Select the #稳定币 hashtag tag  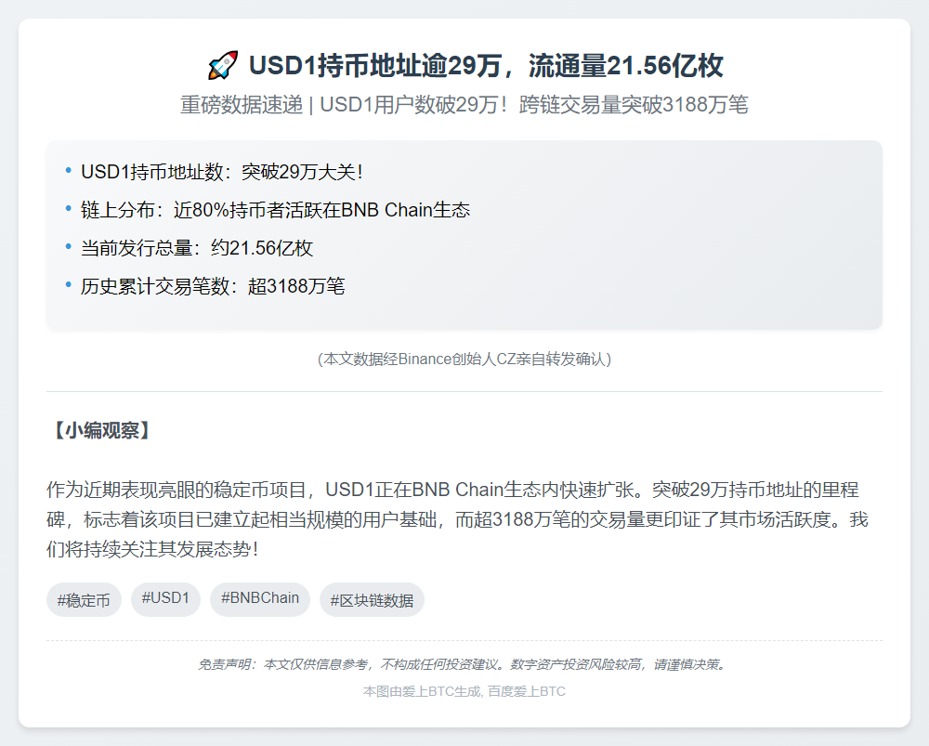(x=84, y=599)
